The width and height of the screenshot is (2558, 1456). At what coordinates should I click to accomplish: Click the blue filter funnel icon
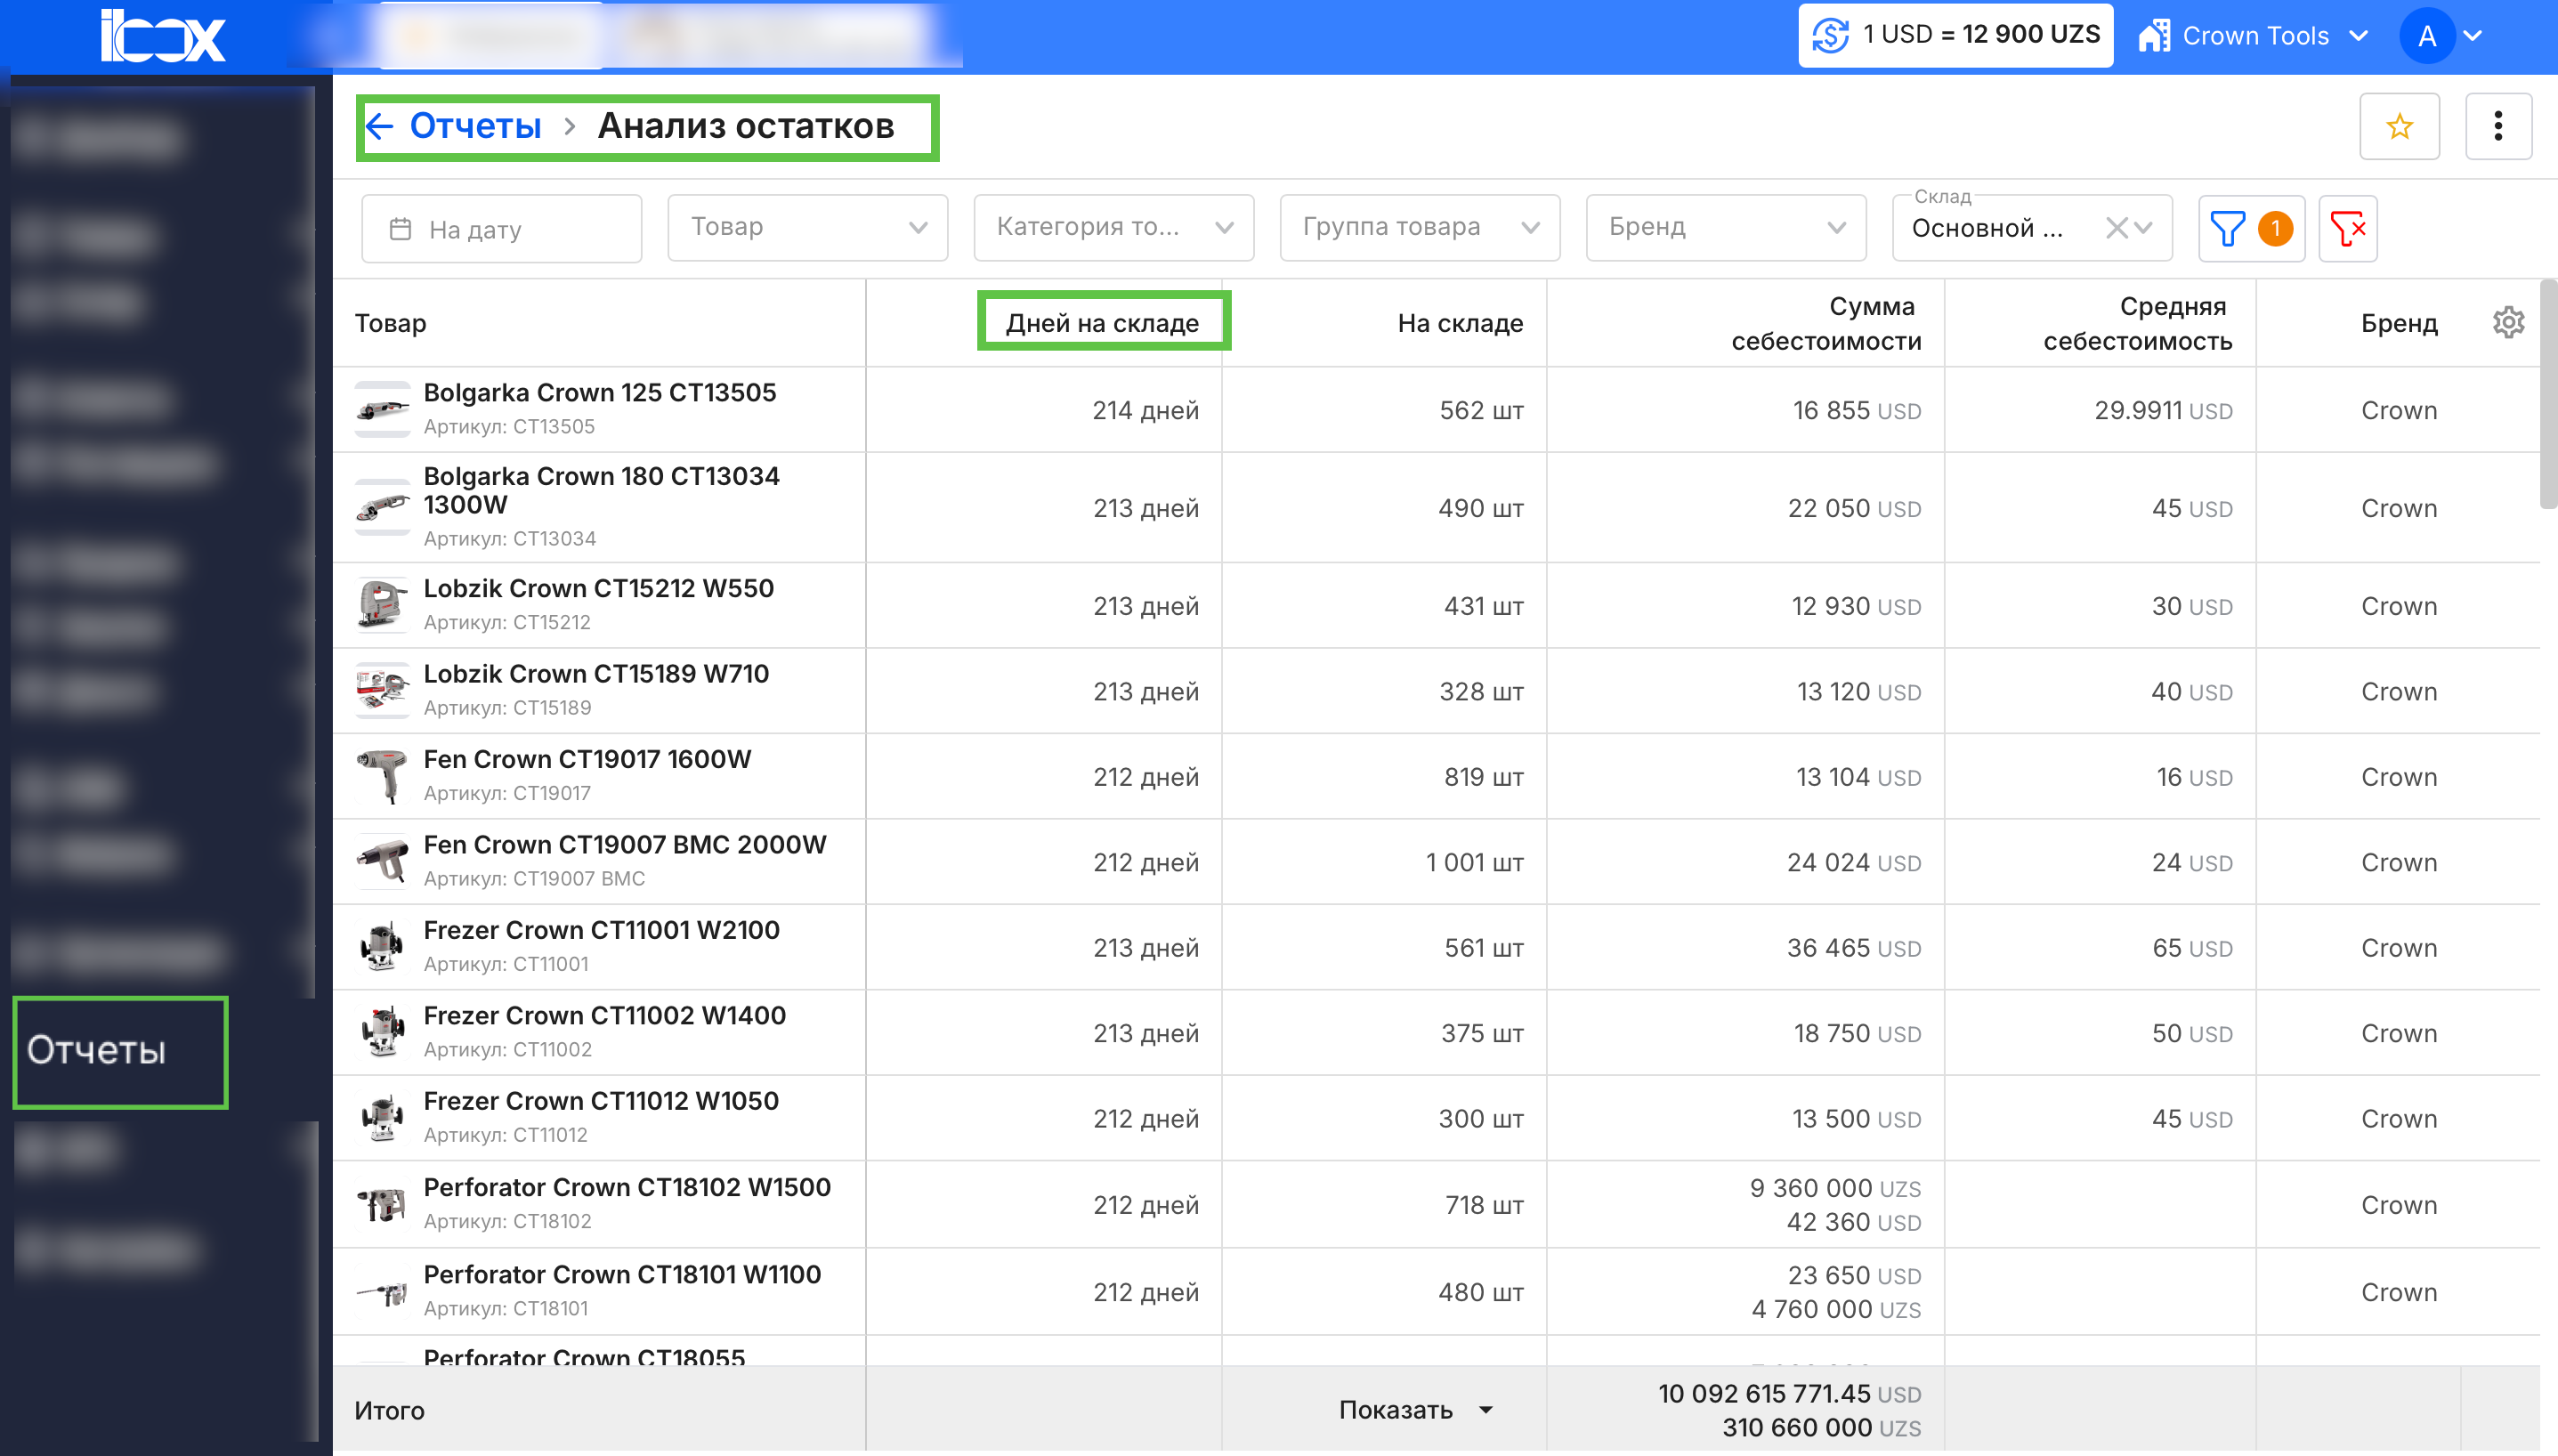(x=2227, y=229)
